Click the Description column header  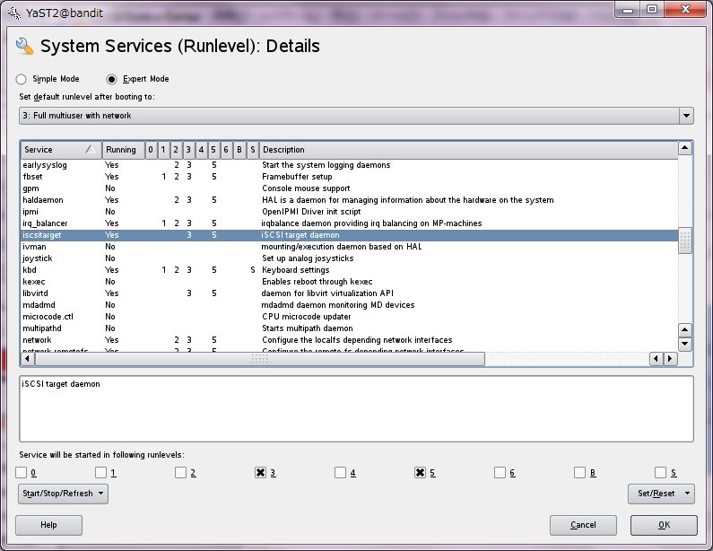pyautogui.click(x=468, y=150)
